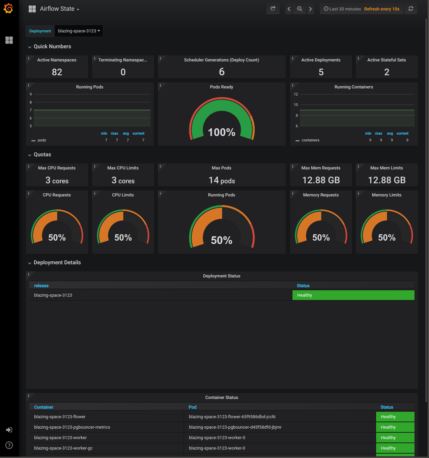This screenshot has width=429, height=458.
Task: Zoom out the time range
Action: 299,9
